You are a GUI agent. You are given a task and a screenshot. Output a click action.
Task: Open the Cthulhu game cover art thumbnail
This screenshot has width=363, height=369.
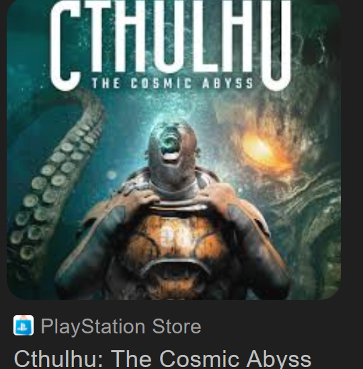(173, 150)
